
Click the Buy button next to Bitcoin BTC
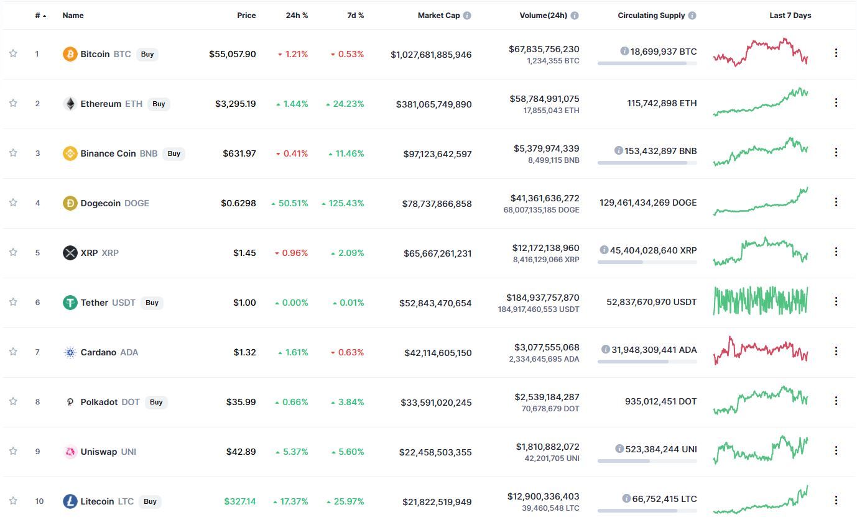click(x=147, y=54)
